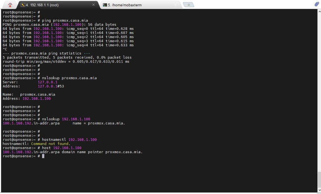Click the terminal vertical scrollbar thumb
Image resolution: width=321 pixels, height=194 pixels.
pyautogui.click(x=319, y=180)
